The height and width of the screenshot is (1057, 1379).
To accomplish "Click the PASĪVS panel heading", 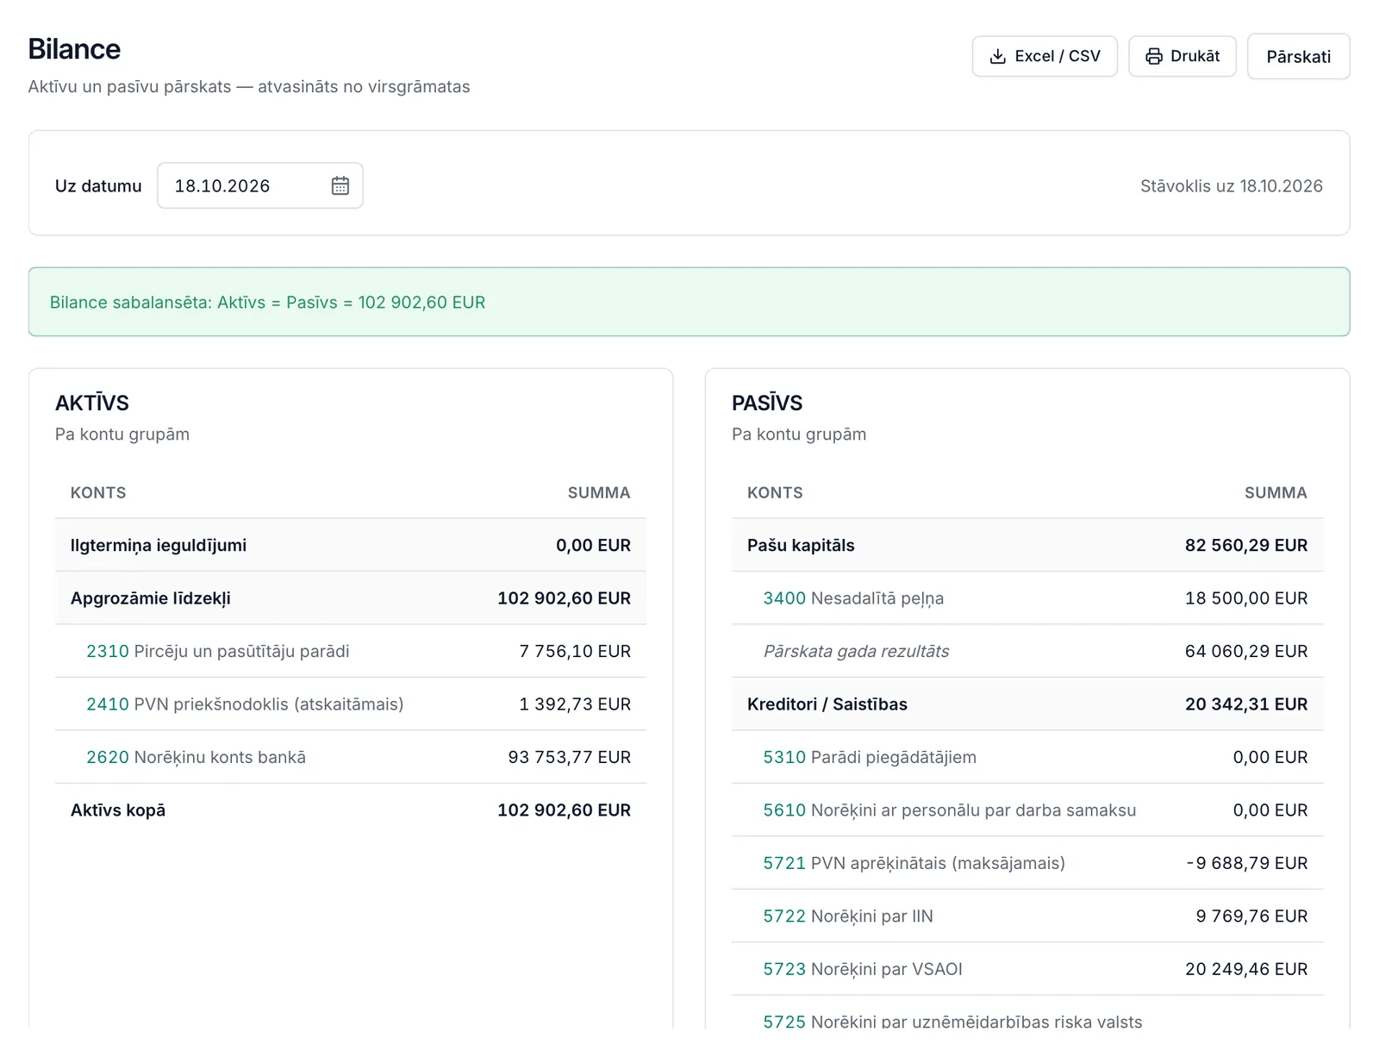I will 767,403.
